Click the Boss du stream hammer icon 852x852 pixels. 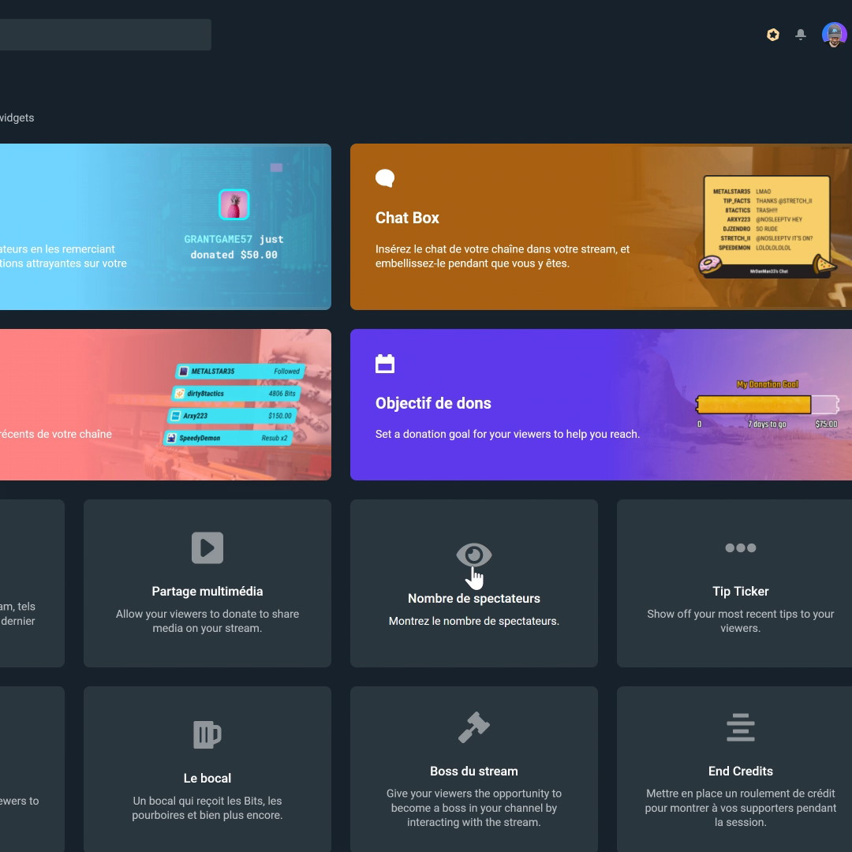tap(473, 727)
